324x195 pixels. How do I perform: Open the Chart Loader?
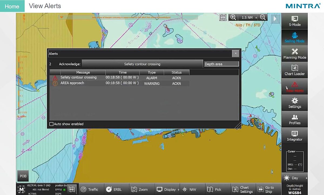coord(295,70)
